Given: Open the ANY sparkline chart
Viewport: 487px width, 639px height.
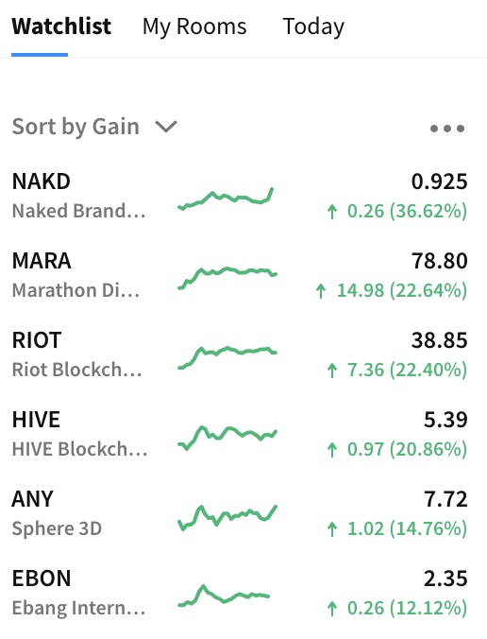Looking at the screenshot, I should (227, 517).
